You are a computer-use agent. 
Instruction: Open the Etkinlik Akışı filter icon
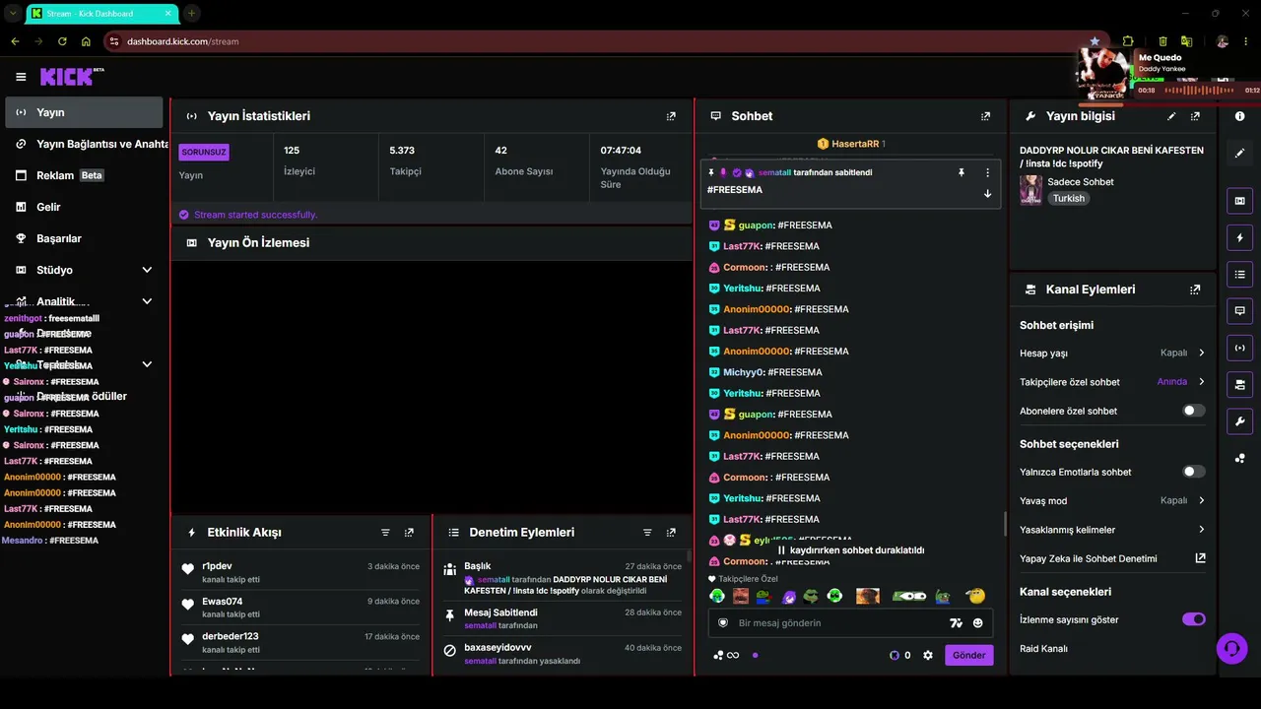(x=385, y=533)
